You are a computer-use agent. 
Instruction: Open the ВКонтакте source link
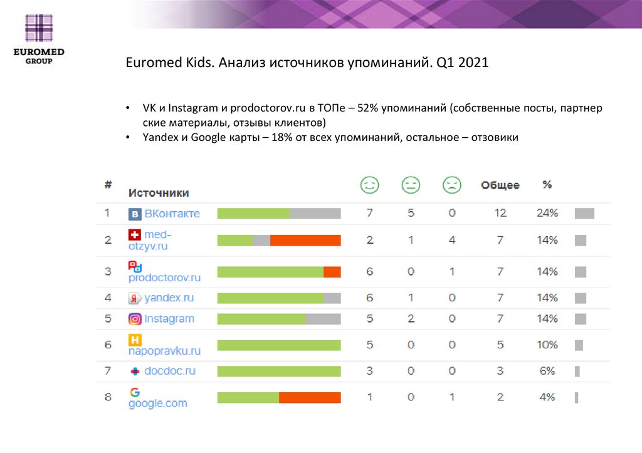[172, 214]
